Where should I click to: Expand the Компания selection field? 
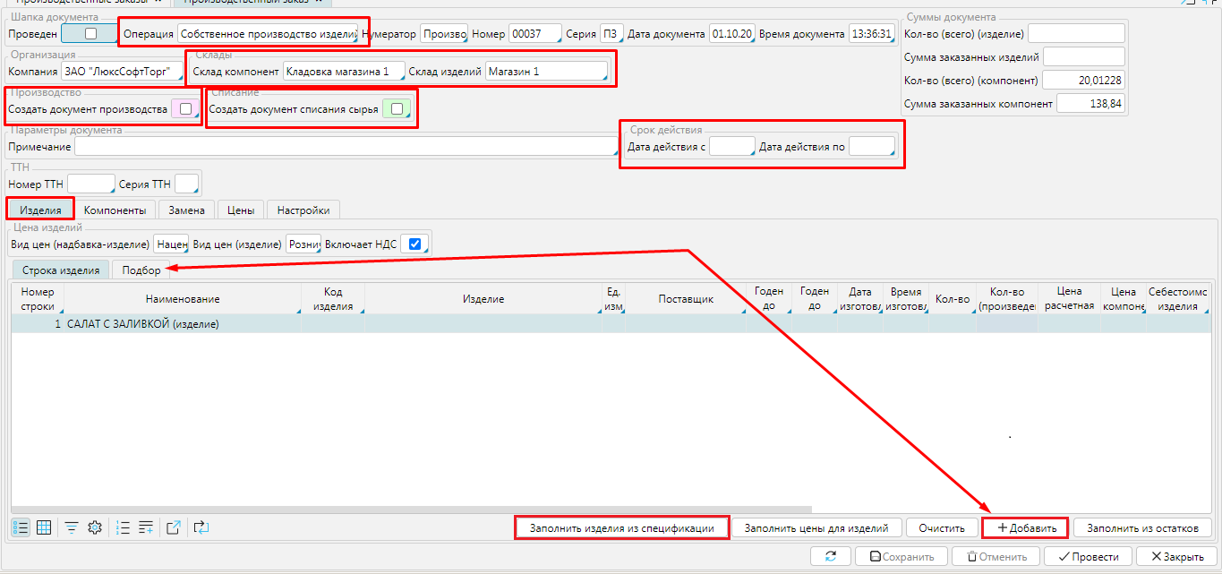[122, 72]
